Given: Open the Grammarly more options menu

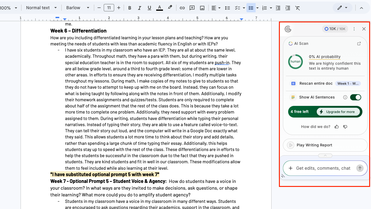Looking at the screenshot, I should [x=354, y=29].
